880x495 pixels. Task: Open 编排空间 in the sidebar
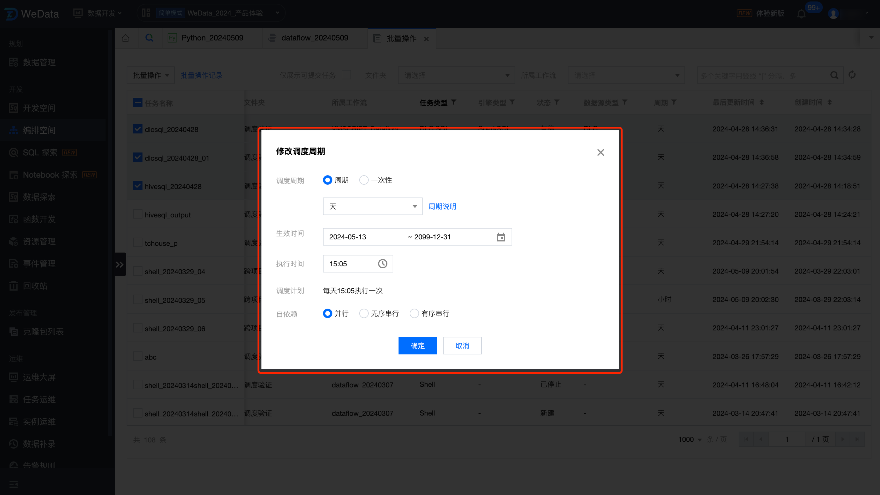point(39,130)
